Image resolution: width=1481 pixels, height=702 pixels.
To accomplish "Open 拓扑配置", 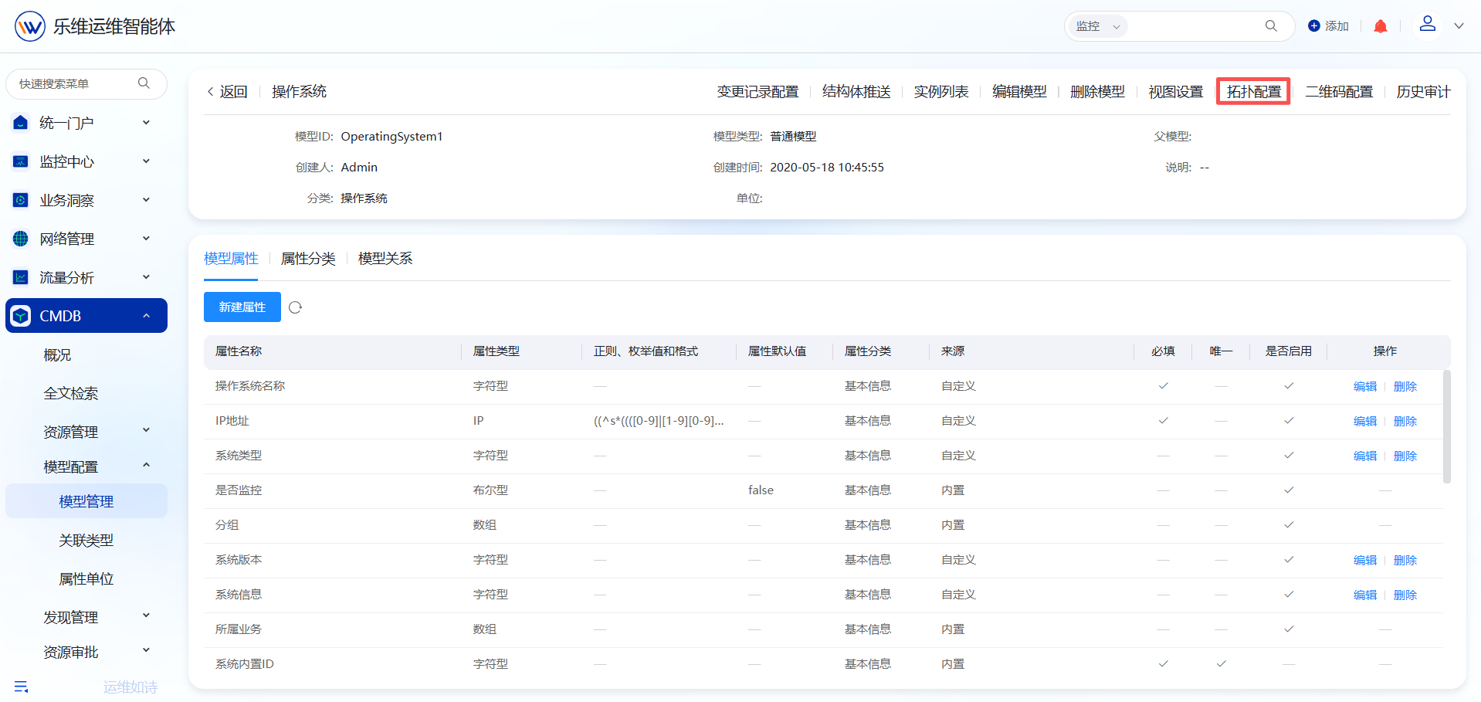I will pos(1254,92).
